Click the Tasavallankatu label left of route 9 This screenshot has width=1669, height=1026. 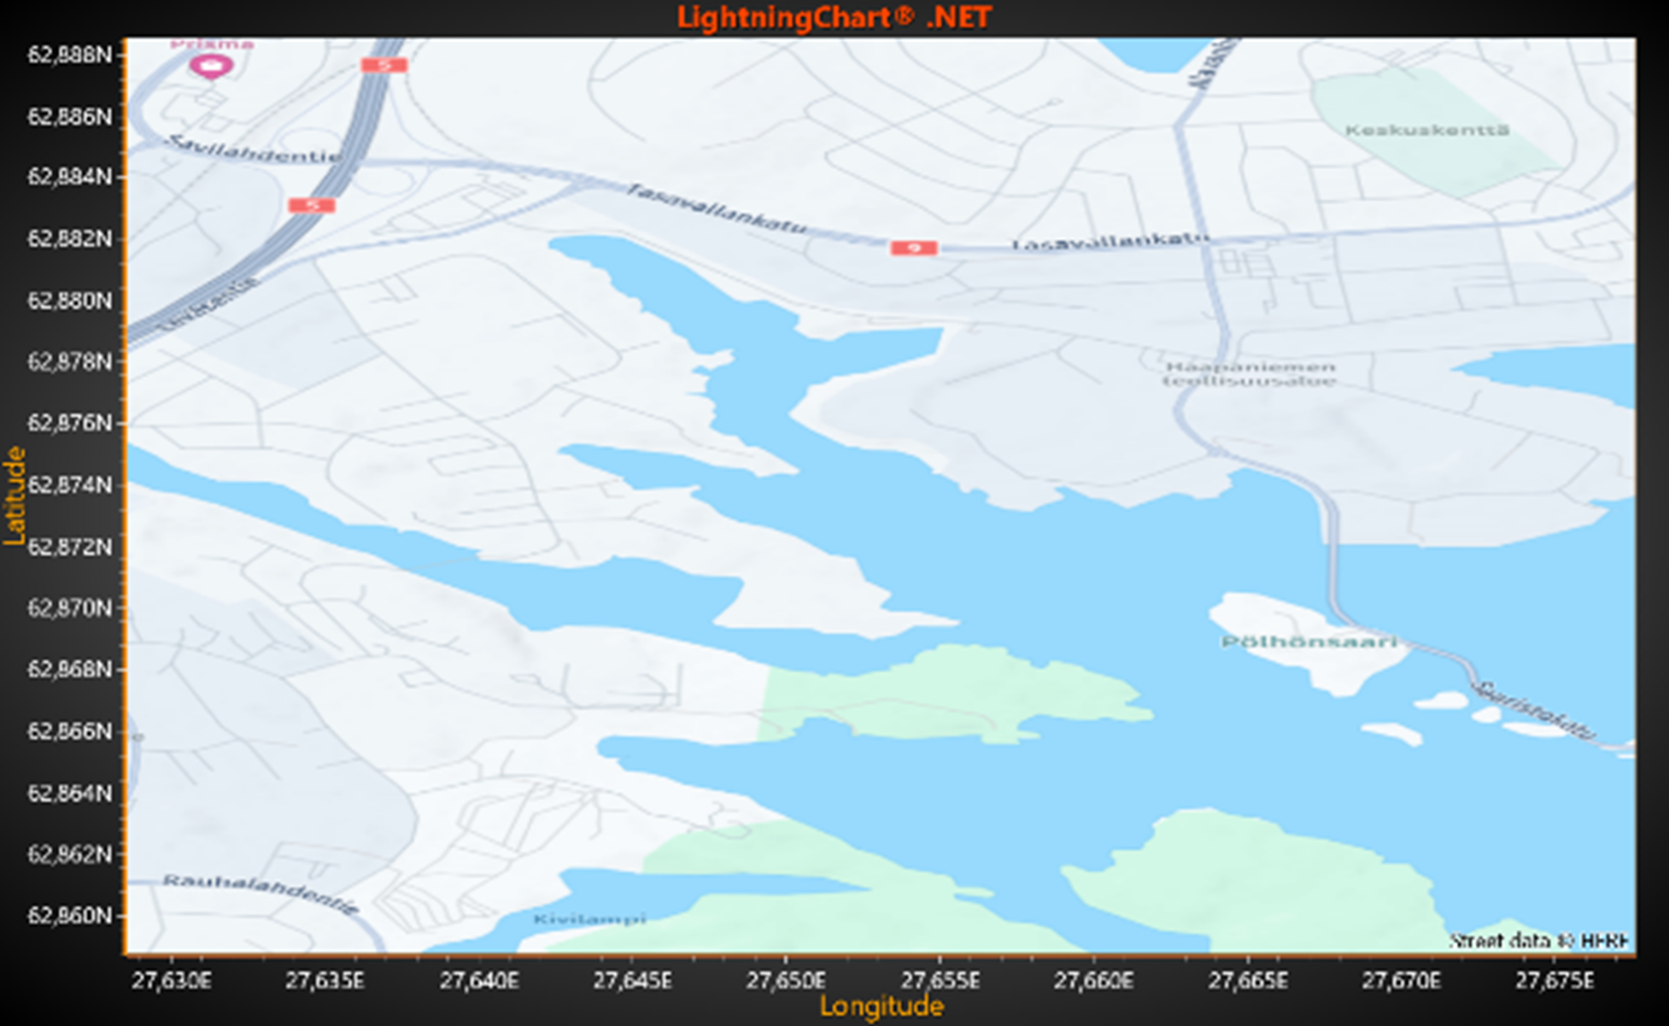tap(716, 208)
